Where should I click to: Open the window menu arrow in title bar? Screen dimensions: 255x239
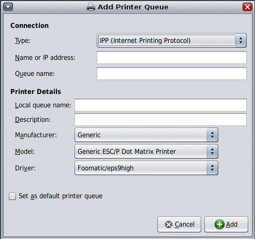point(8,7)
